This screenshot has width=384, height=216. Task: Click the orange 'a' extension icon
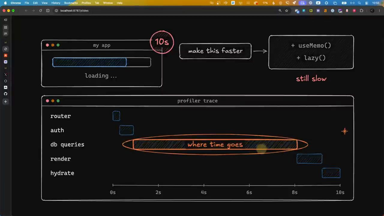pyautogui.click(x=325, y=10)
